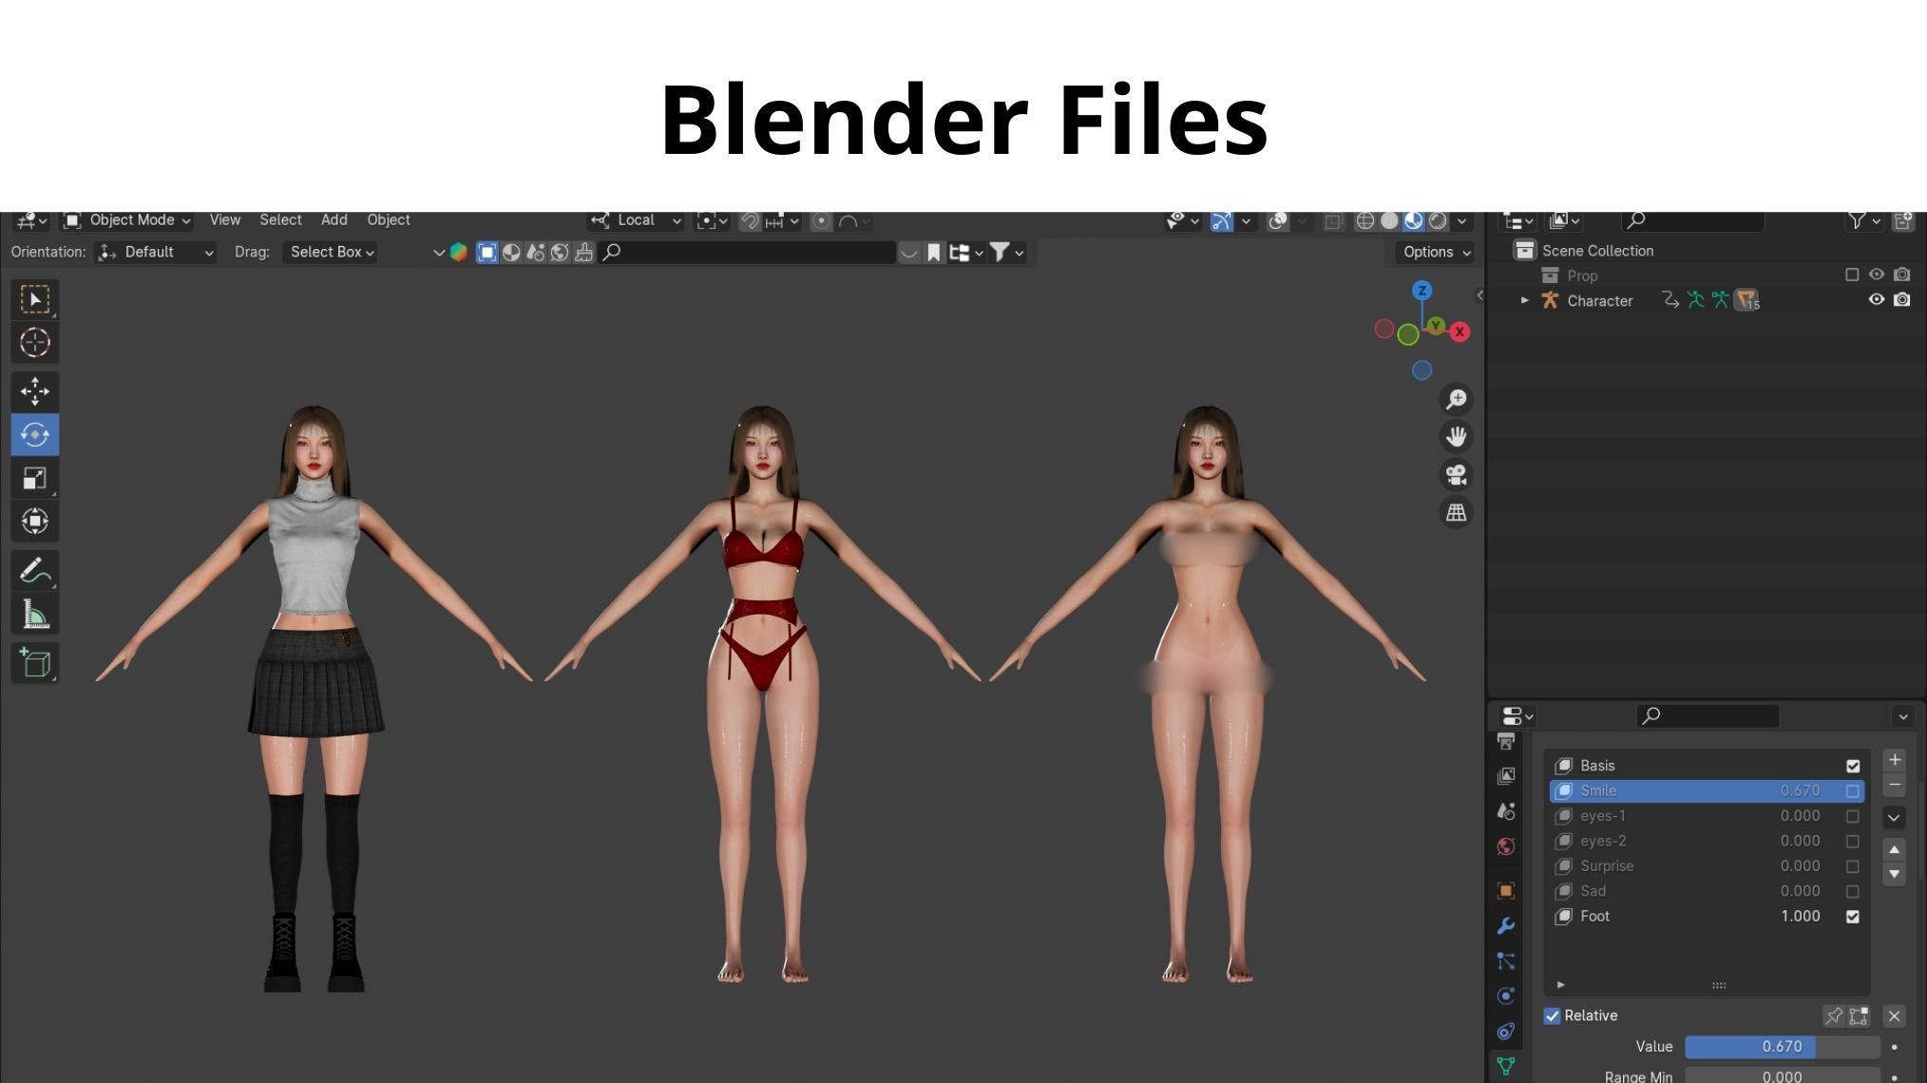Click the viewport zoom magnifier icon

(1456, 399)
